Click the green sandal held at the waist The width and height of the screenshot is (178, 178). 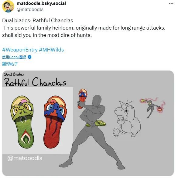pyautogui.click(x=96, y=123)
